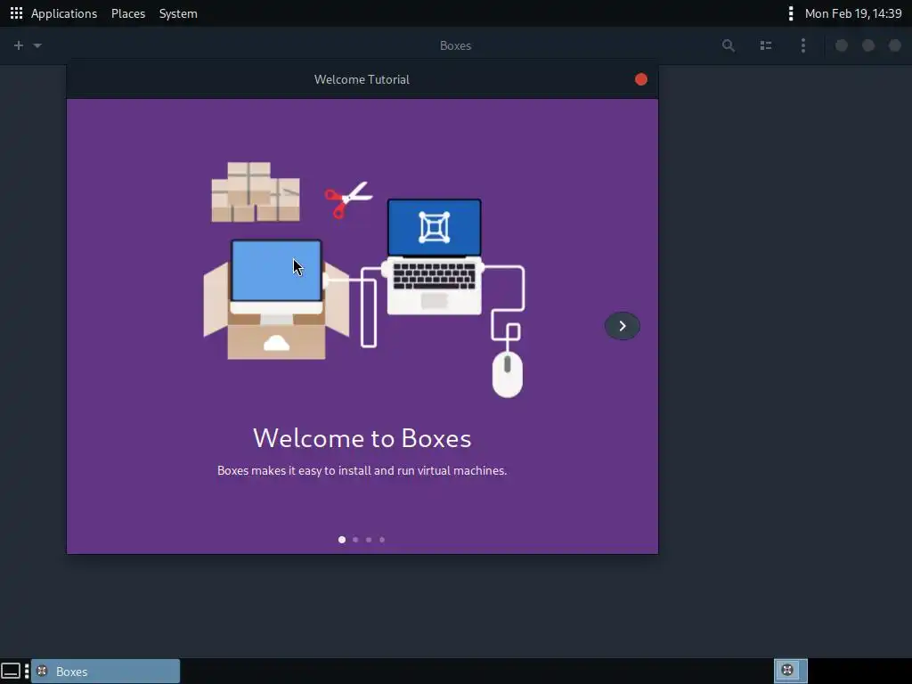Open the Applications menu
912x684 pixels.
(x=64, y=13)
